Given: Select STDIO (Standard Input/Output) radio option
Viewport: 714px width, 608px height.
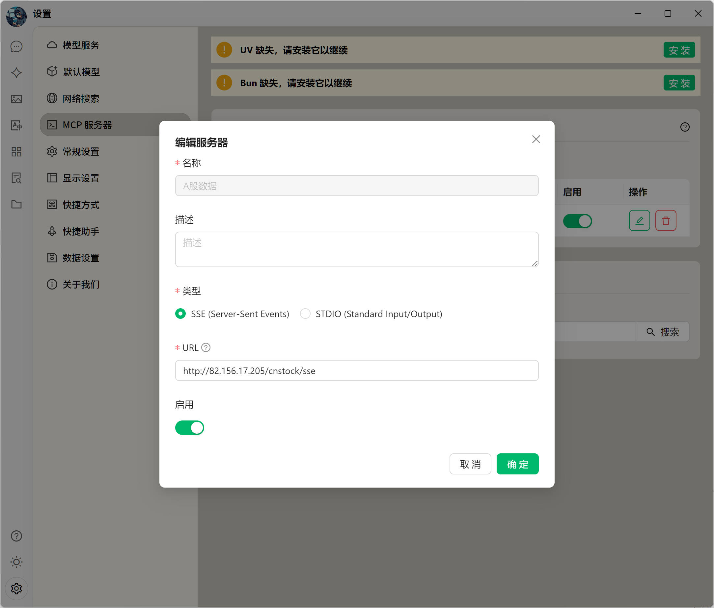Looking at the screenshot, I should point(305,314).
